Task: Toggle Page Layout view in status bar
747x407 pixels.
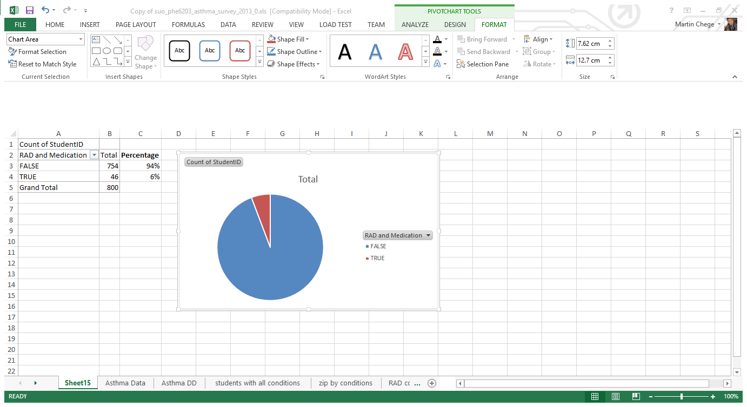Action: [615, 397]
